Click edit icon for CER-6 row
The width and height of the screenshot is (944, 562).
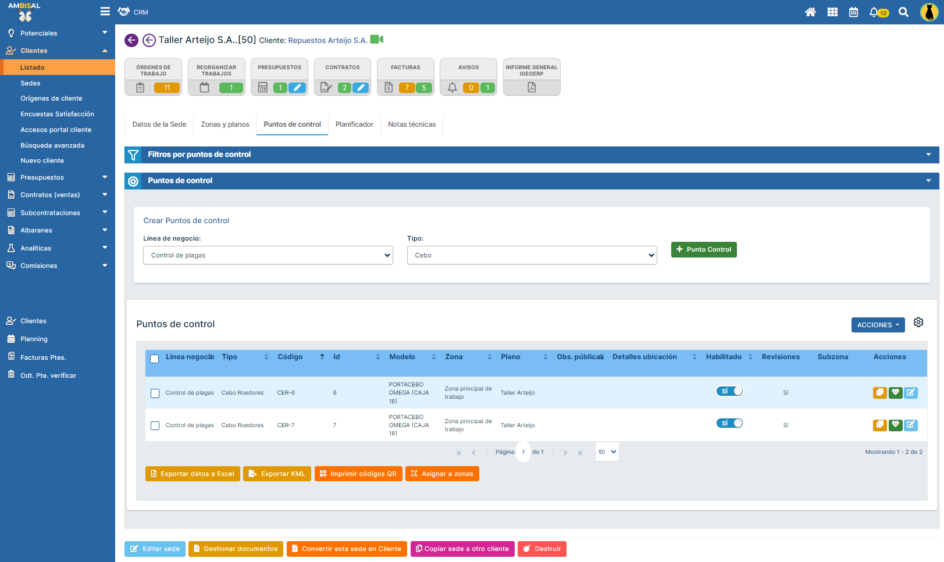911,393
